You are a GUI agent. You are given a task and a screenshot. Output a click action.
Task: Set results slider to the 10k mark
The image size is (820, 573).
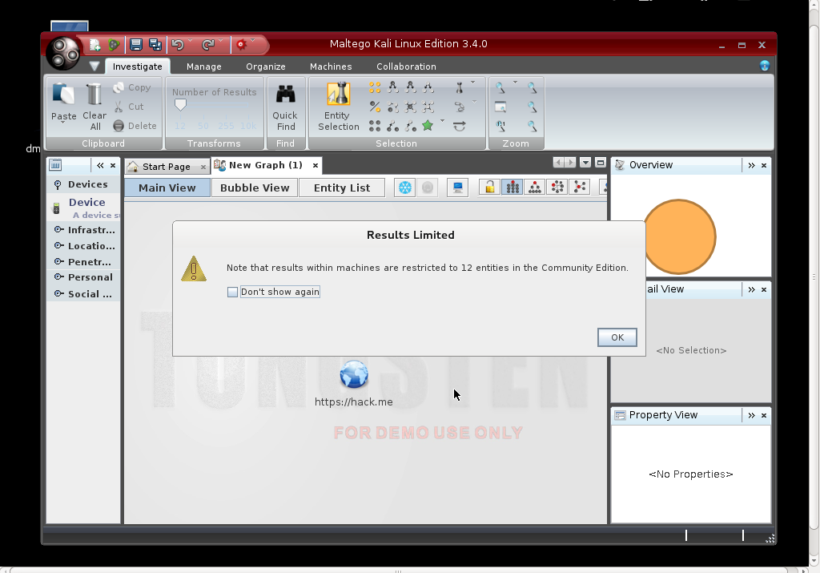click(248, 126)
